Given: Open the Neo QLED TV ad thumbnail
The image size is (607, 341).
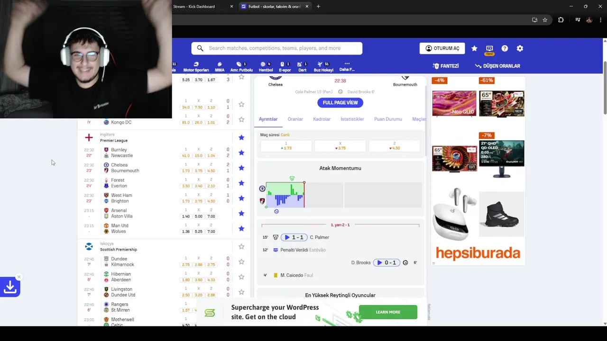Looking at the screenshot, I should 454,103.
